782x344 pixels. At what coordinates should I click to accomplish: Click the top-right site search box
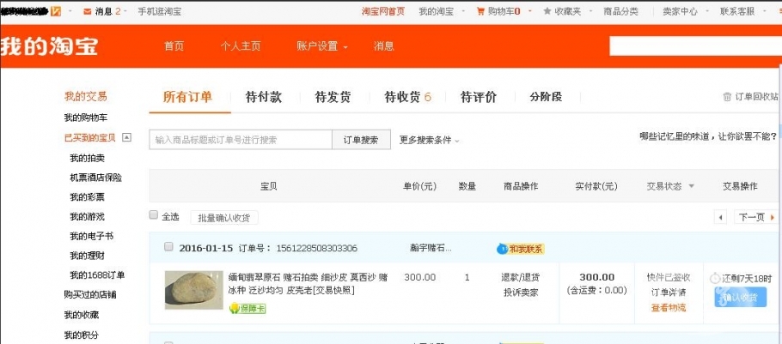pos(696,46)
